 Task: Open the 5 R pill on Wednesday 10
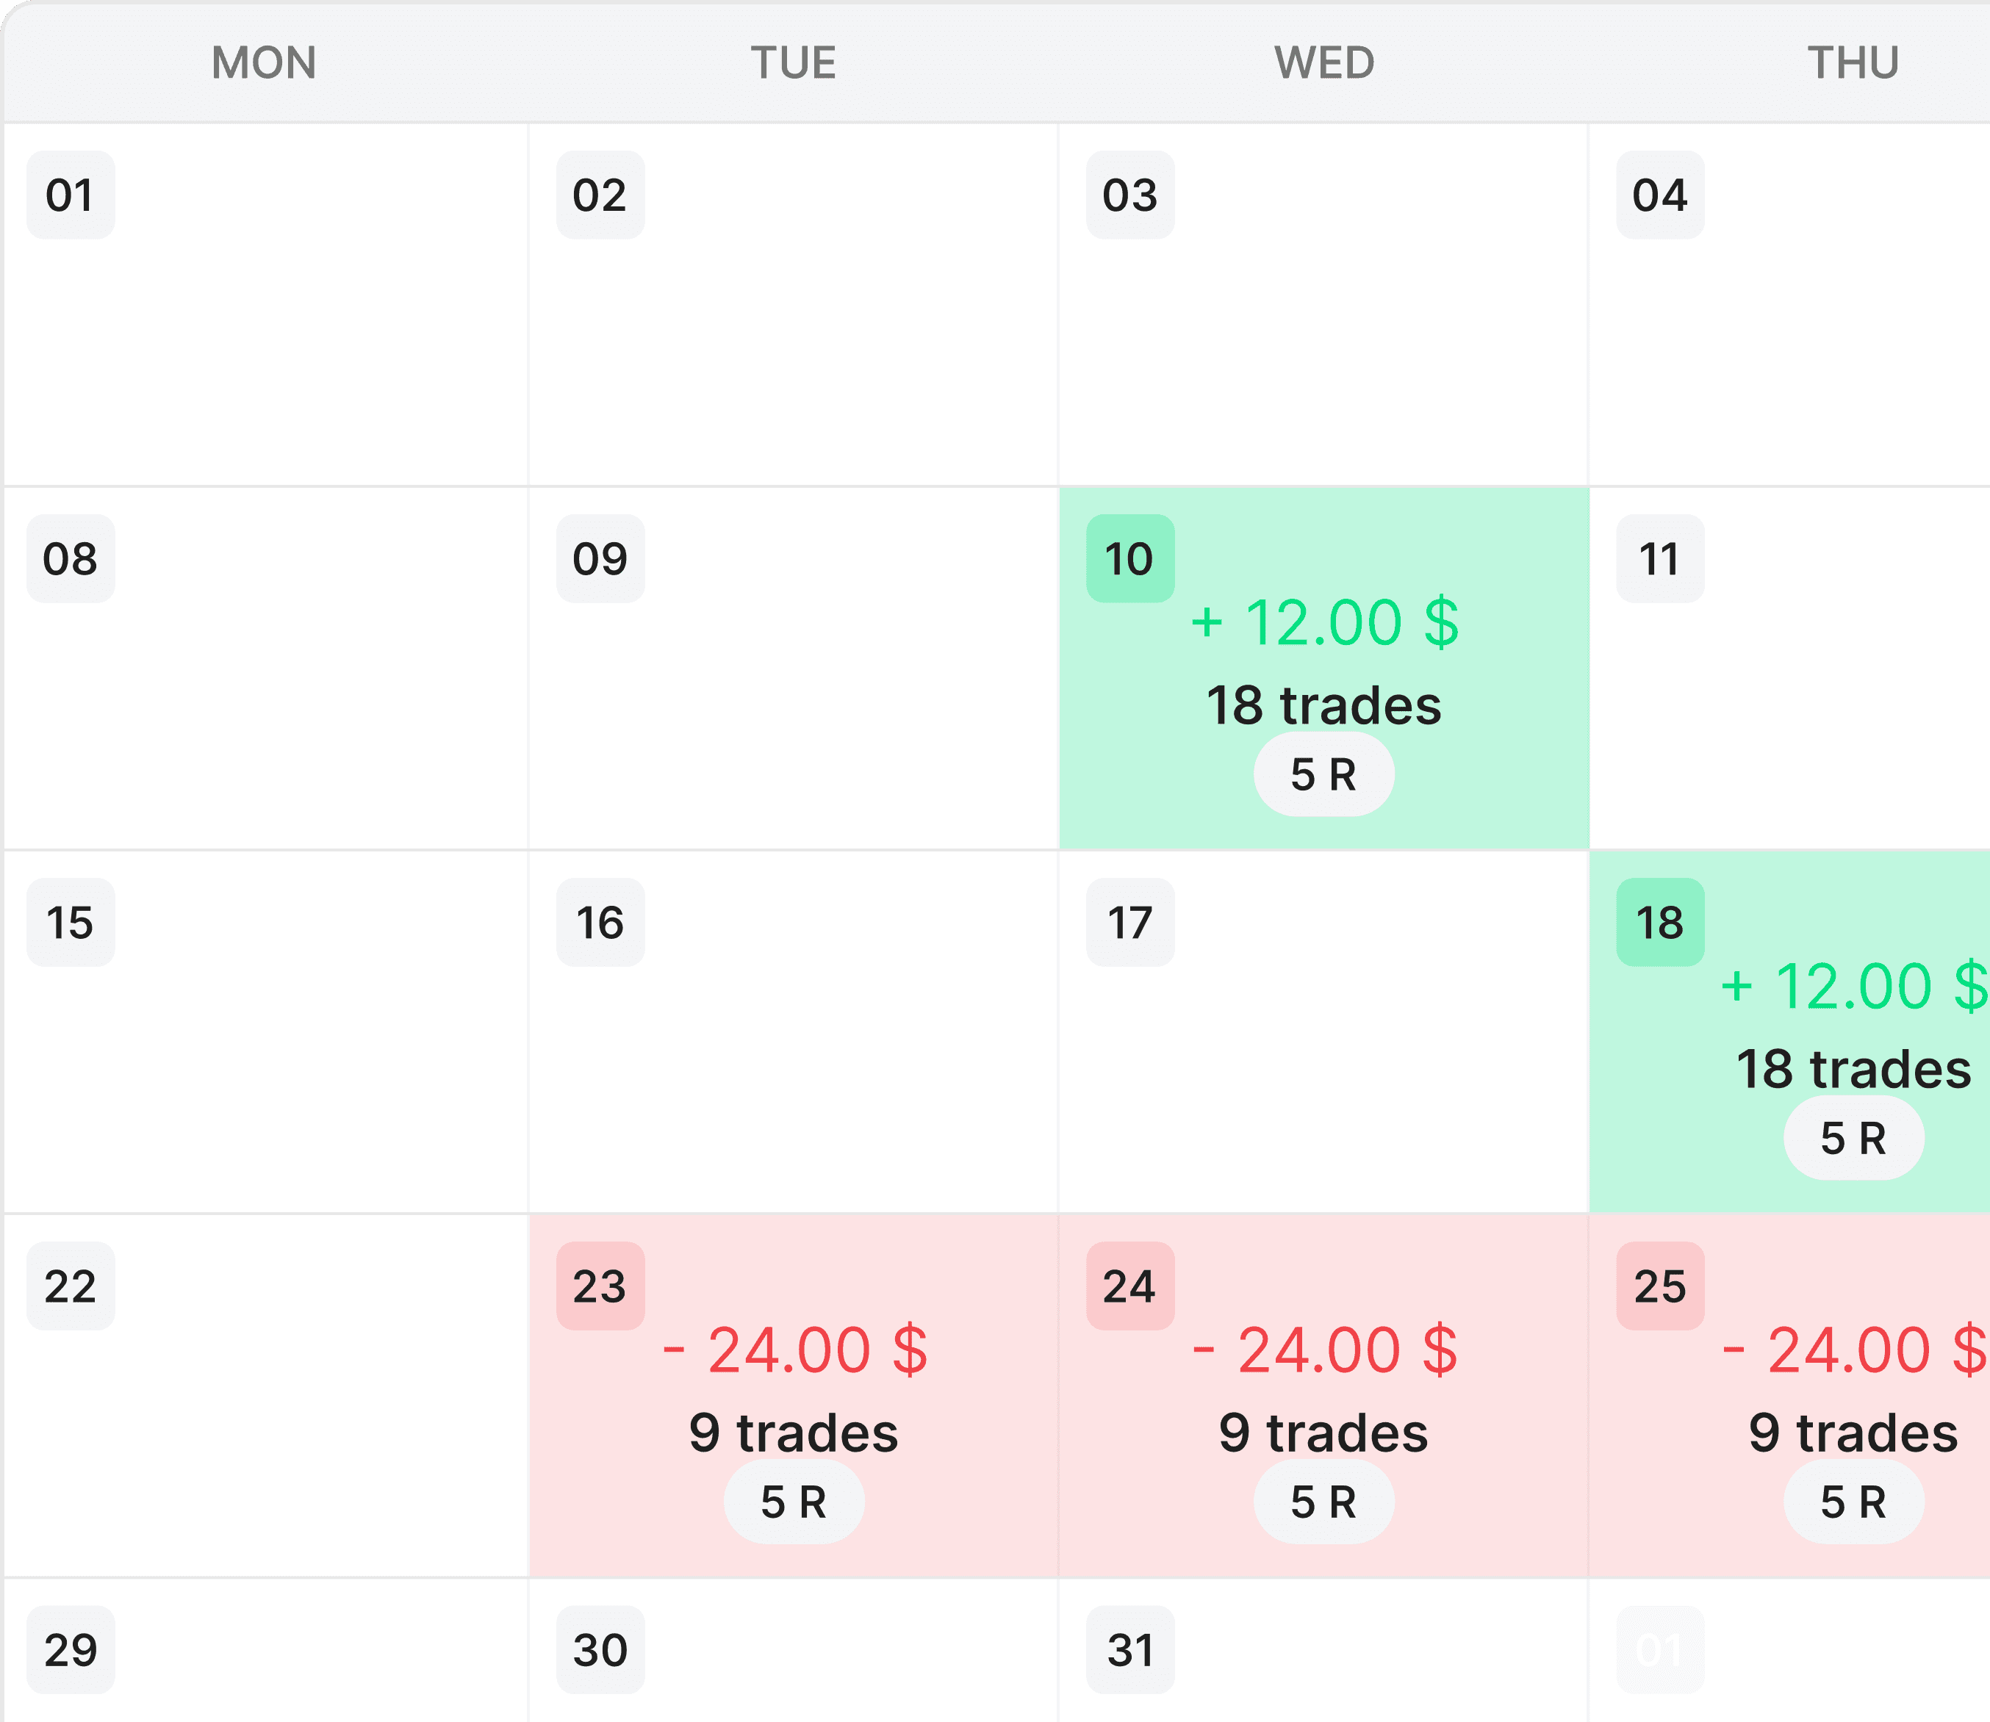pos(1323,774)
